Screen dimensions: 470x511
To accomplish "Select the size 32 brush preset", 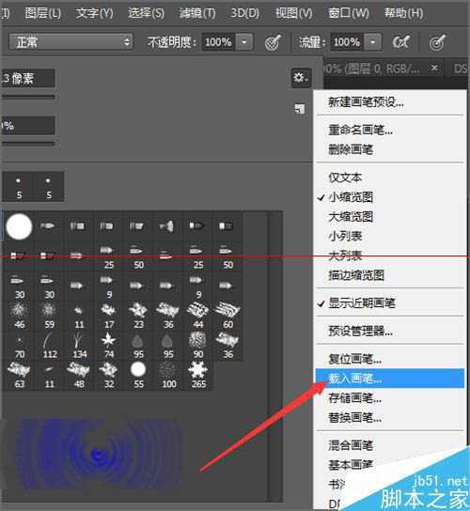I will click(109, 376).
